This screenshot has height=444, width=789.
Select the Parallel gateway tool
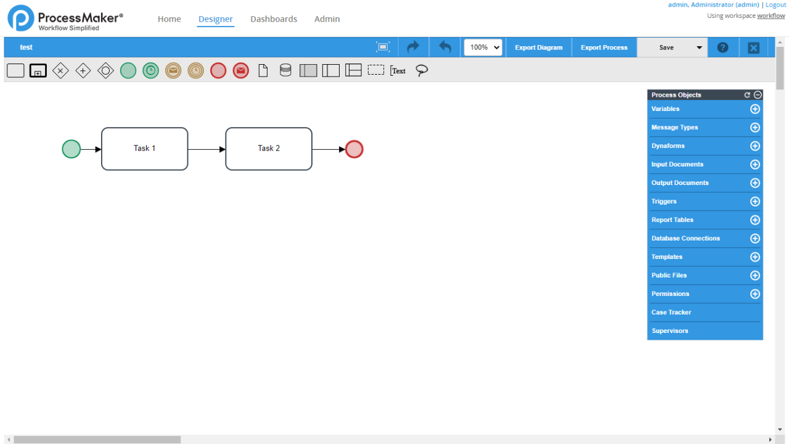tap(83, 70)
